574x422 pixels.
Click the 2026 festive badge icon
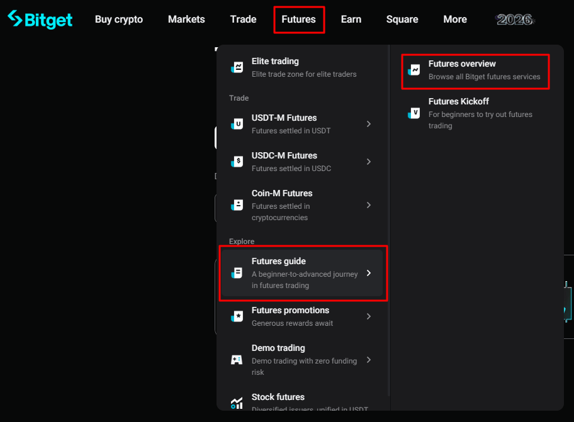tap(515, 19)
